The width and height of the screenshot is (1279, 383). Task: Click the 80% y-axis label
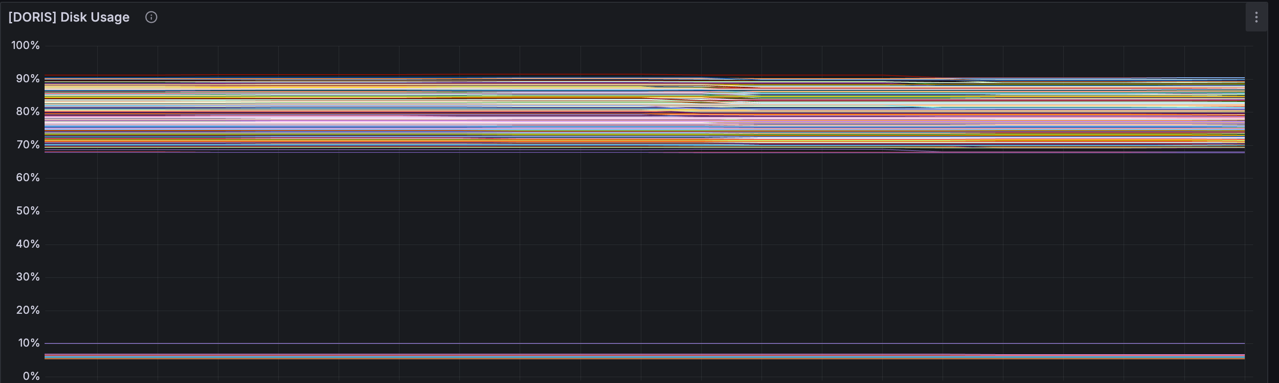pos(28,111)
